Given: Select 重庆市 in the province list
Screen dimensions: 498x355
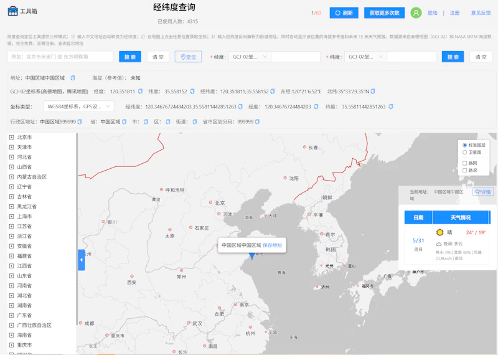Looking at the screenshot, I should 24,345.
